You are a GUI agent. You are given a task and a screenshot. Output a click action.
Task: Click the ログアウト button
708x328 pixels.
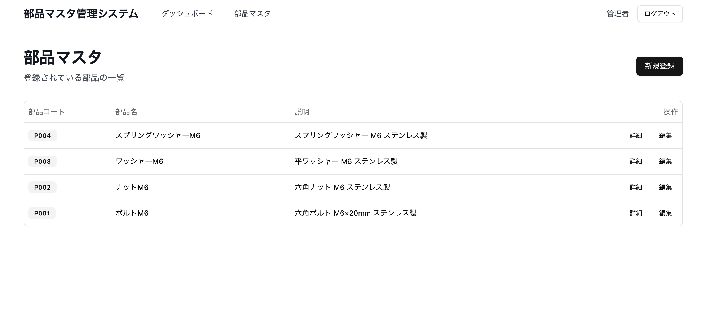click(660, 14)
